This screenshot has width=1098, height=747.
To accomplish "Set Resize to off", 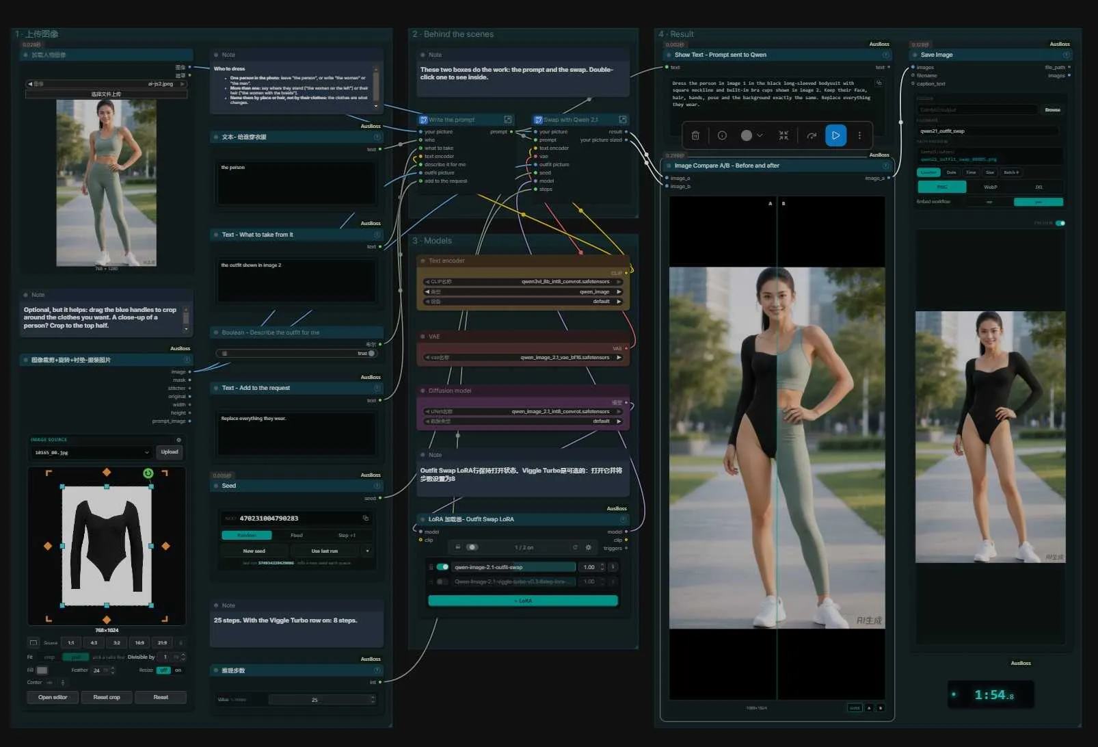I will 163,670.
